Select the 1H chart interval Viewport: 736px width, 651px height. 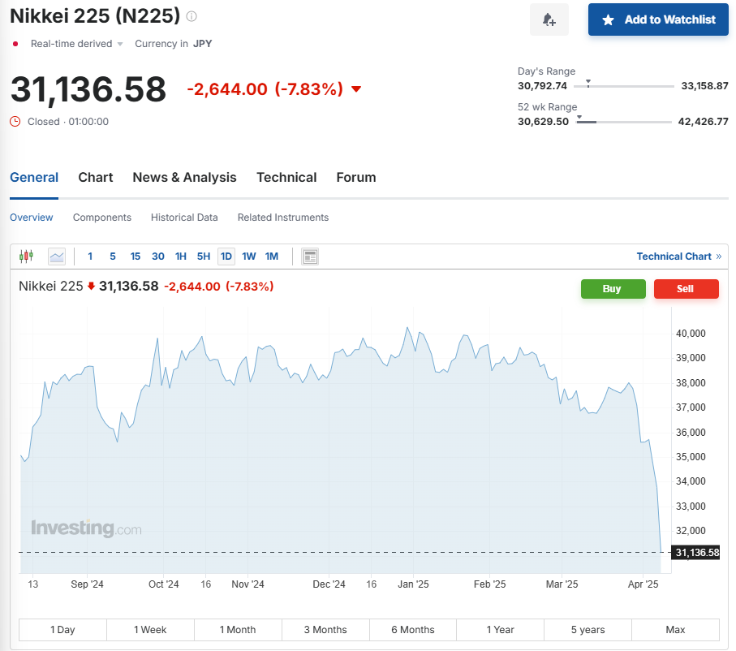pyautogui.click(x=181, y=257)
